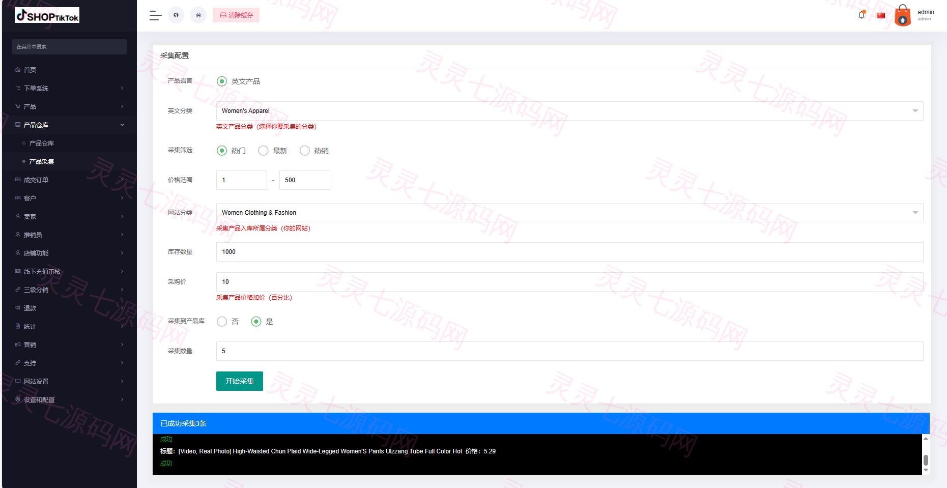Choose 是 for 采集到产品库
The image size is (947, 488).
(x=256, y=322)
